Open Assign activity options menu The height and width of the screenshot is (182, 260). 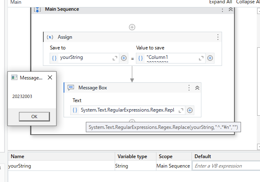(218, 37)
